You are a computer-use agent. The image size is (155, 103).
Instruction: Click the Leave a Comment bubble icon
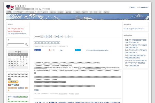tap(35, 94)
